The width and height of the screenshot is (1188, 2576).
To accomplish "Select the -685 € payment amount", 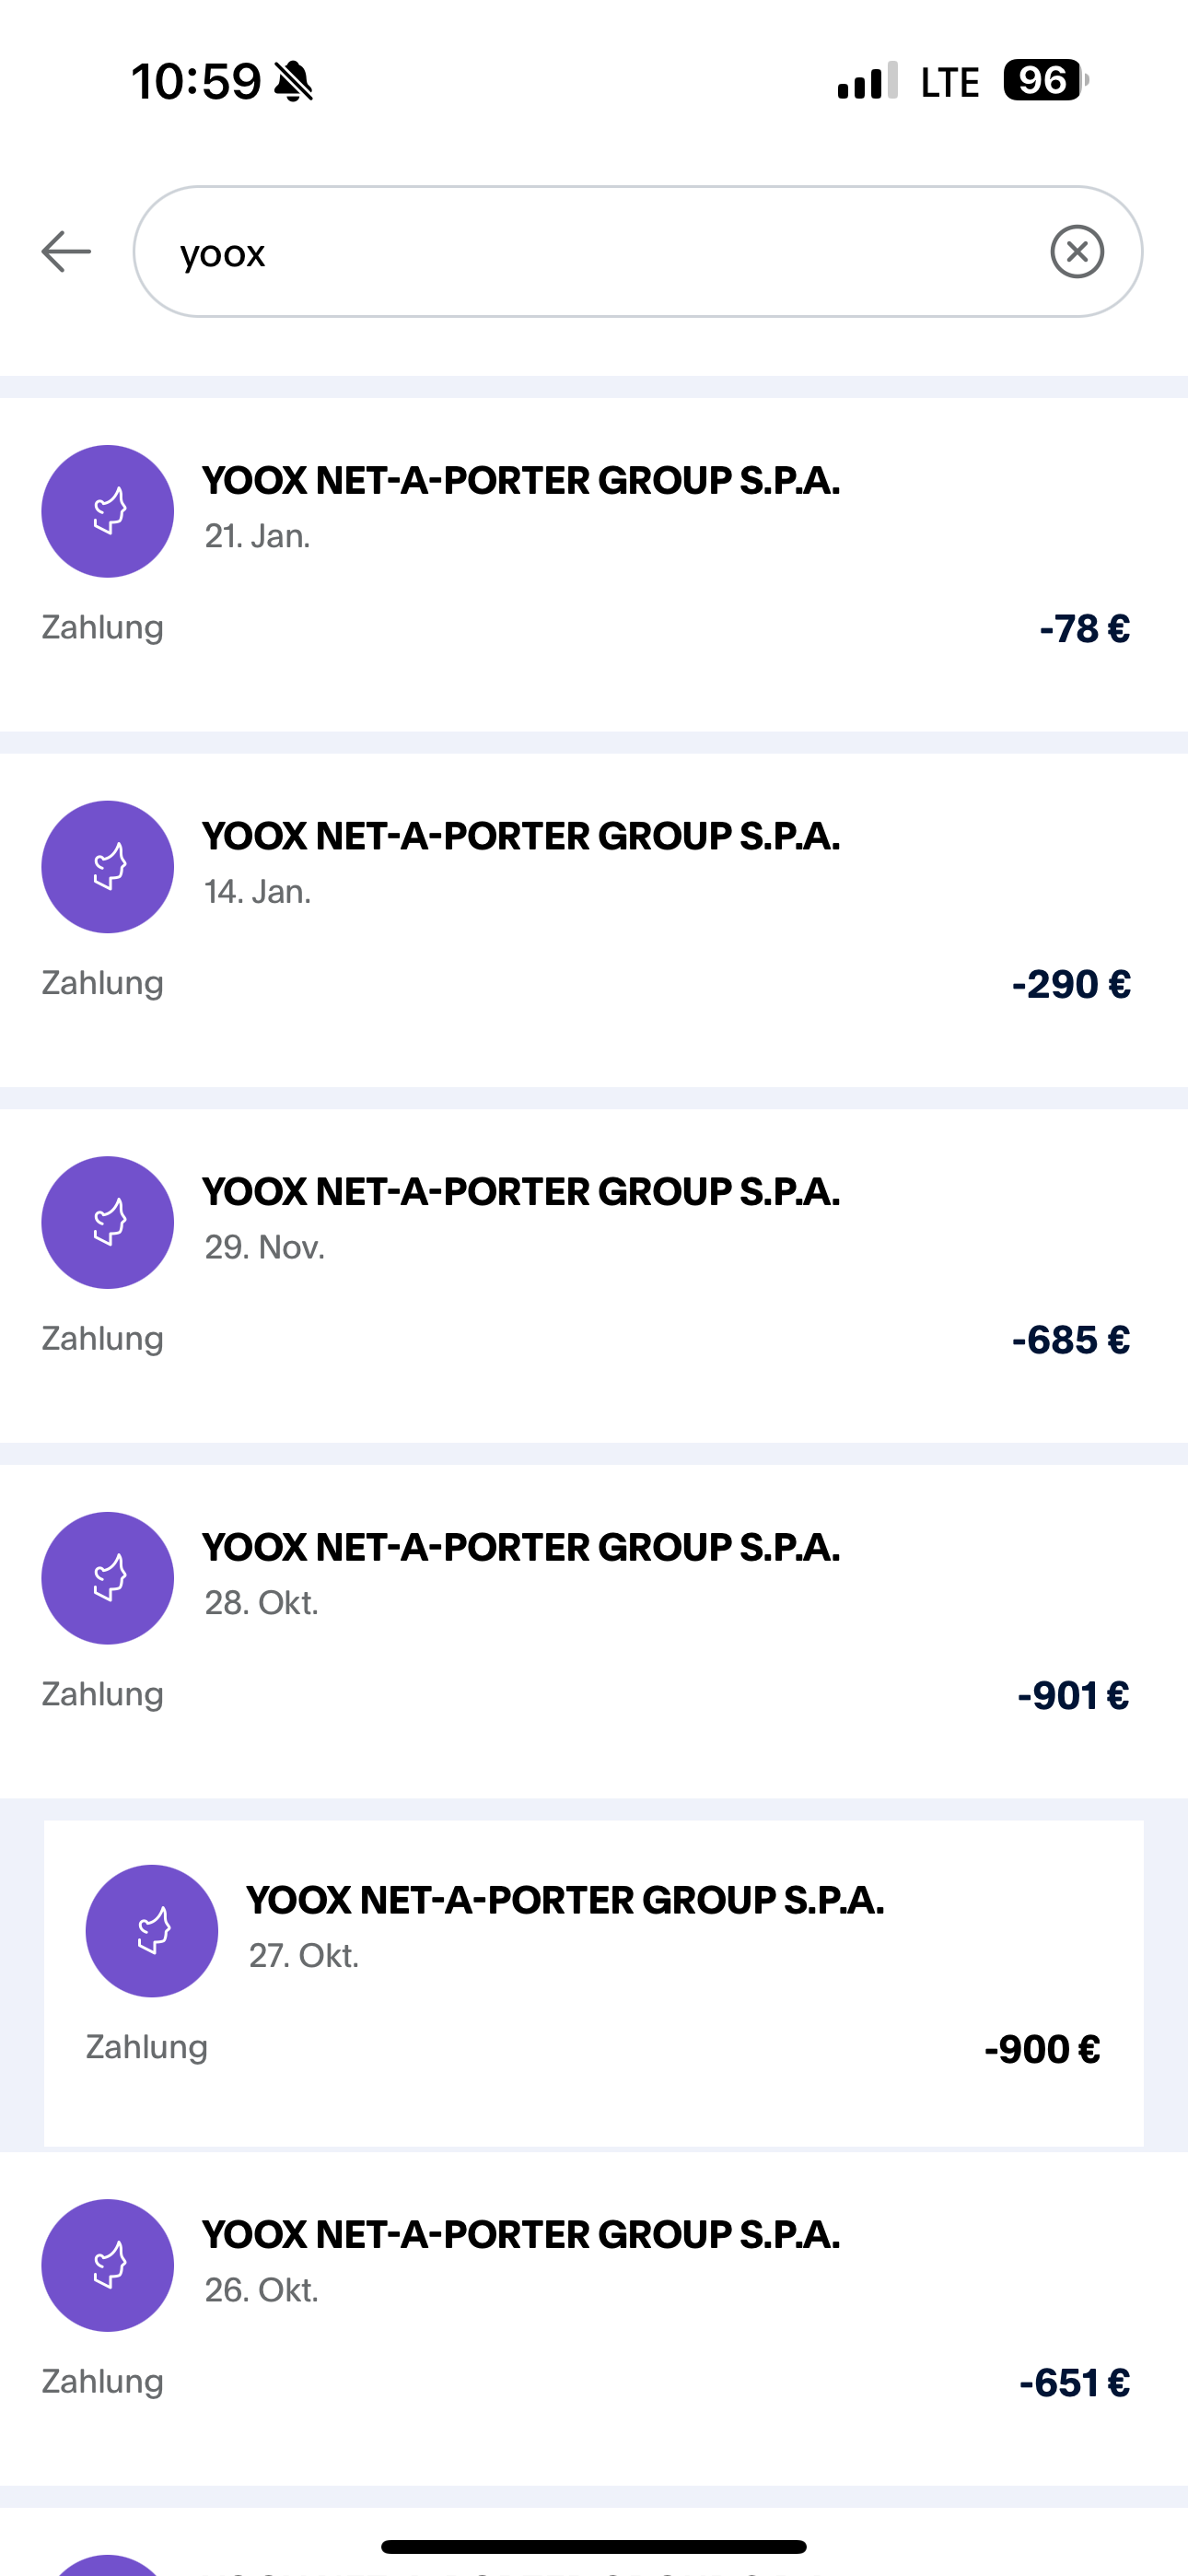I will 1070,1340.
